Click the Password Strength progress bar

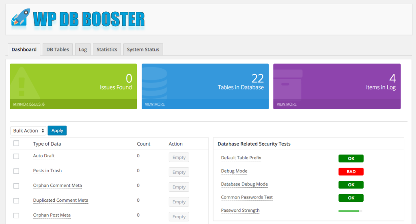pyautogui.click(x=350, y=211)
